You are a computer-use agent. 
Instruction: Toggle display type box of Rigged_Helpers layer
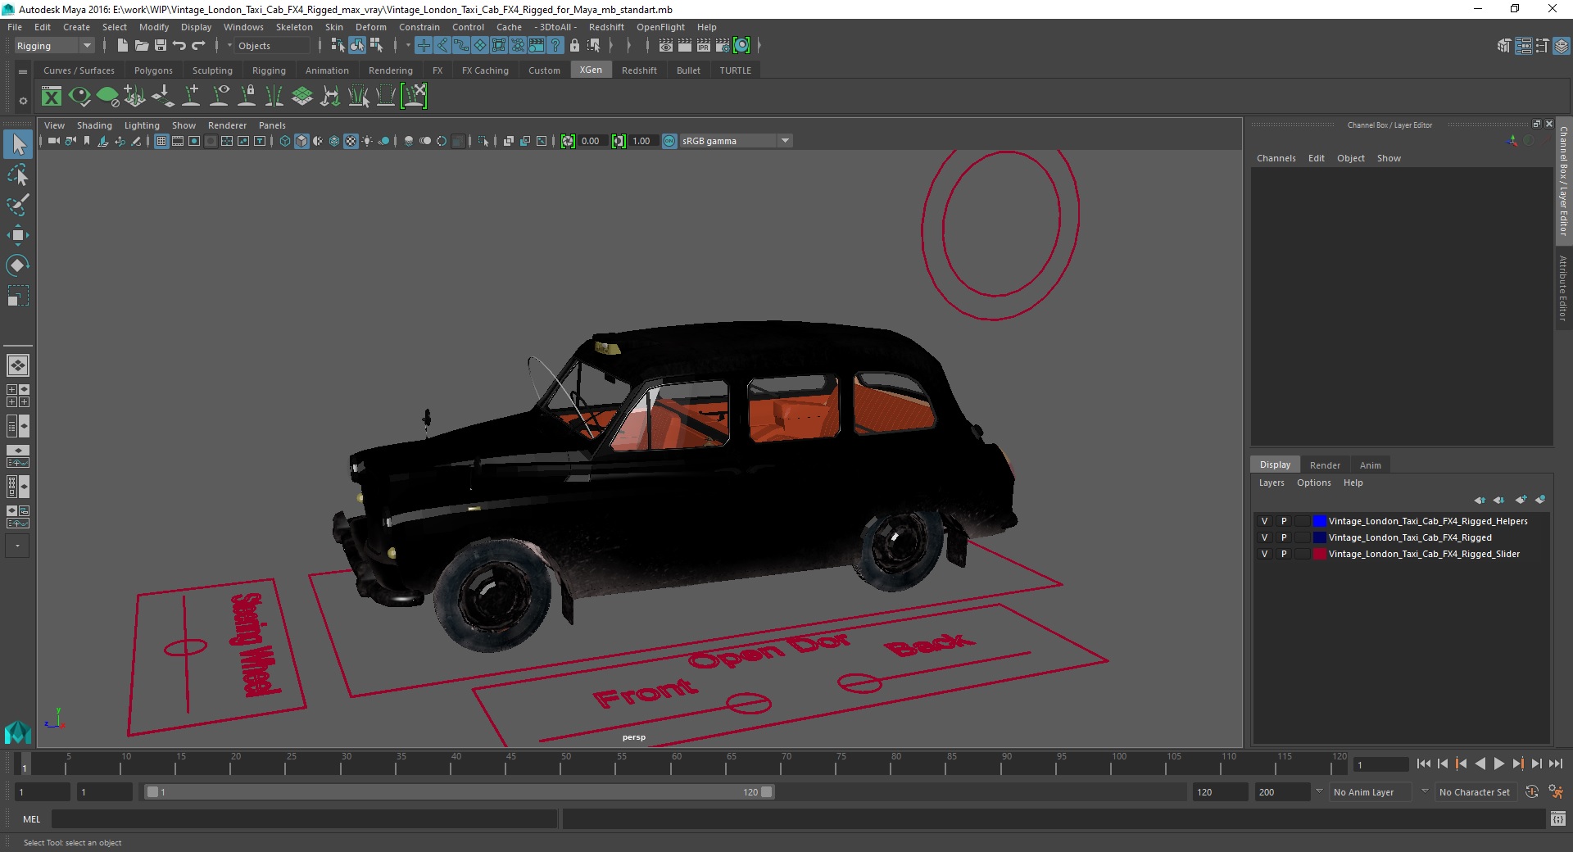click(1302, 521)
